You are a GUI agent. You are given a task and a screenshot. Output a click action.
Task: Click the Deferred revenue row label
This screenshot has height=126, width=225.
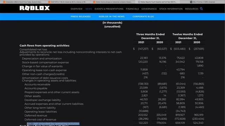pos(36,115)
